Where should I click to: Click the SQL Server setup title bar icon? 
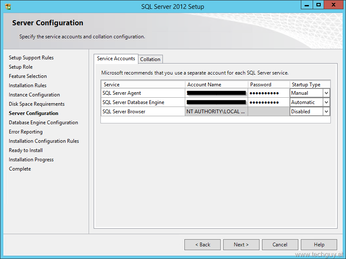8,7
